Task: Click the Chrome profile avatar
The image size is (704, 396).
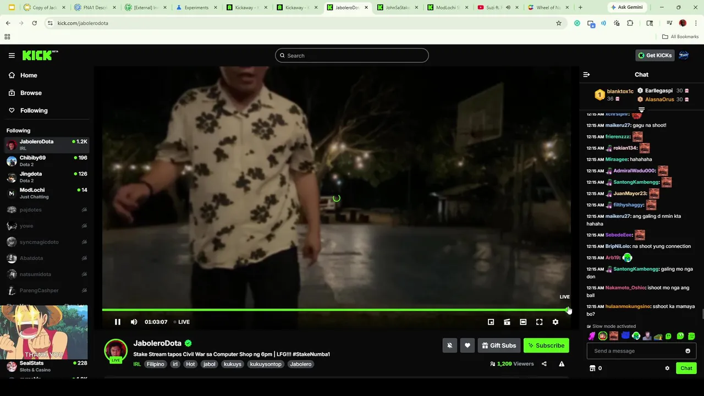Action: (x=683, y=23)
